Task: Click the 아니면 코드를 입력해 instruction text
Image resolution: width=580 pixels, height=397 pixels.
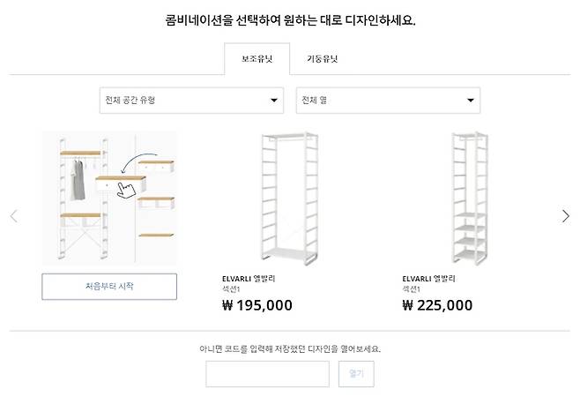Action: [x=290, y=348]
